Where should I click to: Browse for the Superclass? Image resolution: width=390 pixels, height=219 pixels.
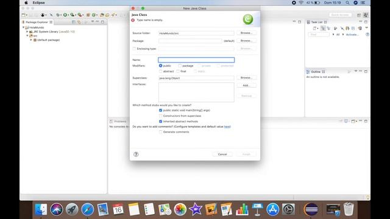coord(246,78)
